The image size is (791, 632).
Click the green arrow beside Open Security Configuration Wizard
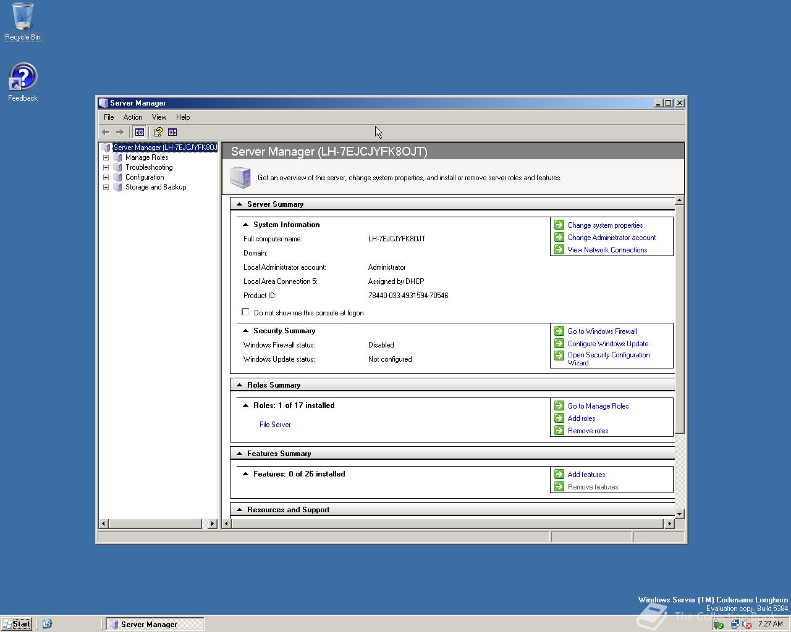(559, 355)
